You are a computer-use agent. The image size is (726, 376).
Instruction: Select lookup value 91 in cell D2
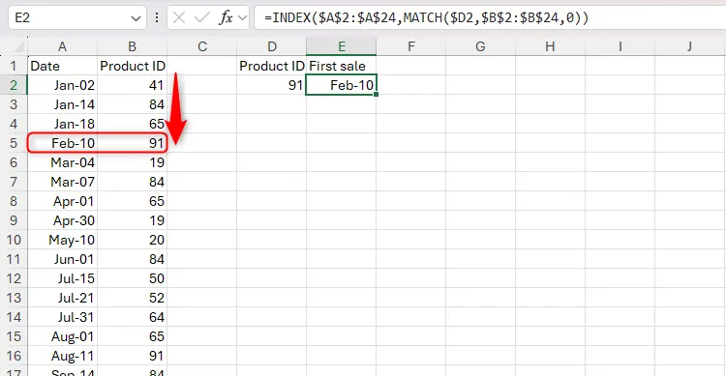272,85
